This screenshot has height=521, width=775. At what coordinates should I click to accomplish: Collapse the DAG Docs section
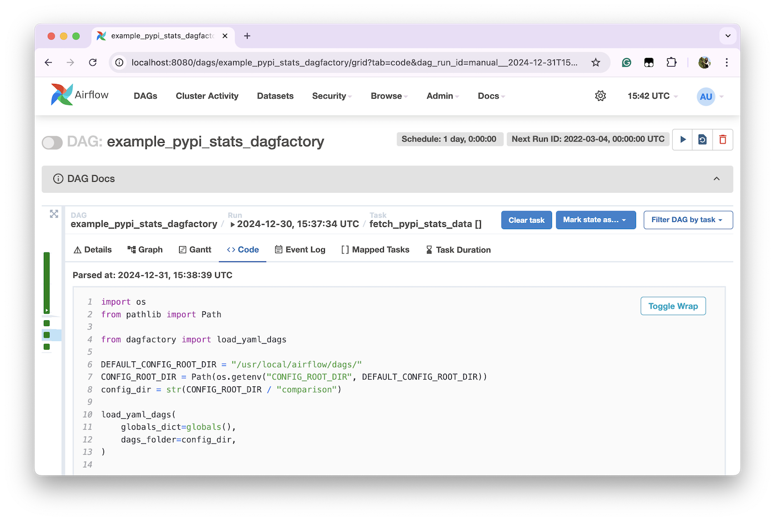click(717, 179)
